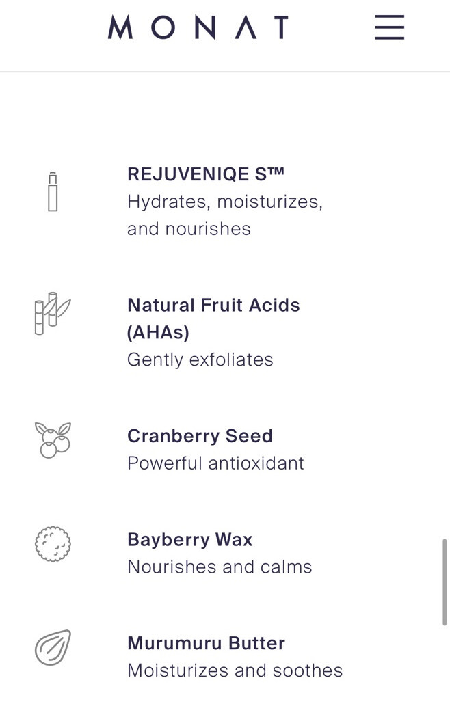This screenshot has width=450, height=706.
Task: Click the letter M in the MONAT logo
Action: tap(120, 27)
